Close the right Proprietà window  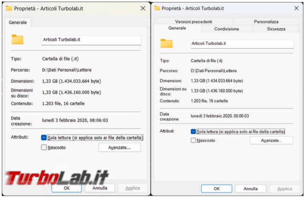click(296, 8)
